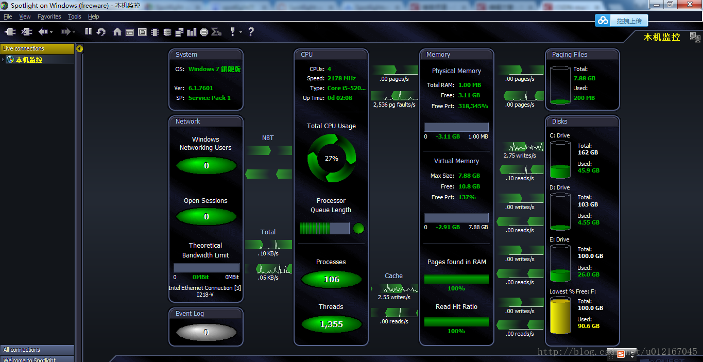The image size is (703, 362).
Task: Click the E: Drive cylinder
Action: pos(560,263)
